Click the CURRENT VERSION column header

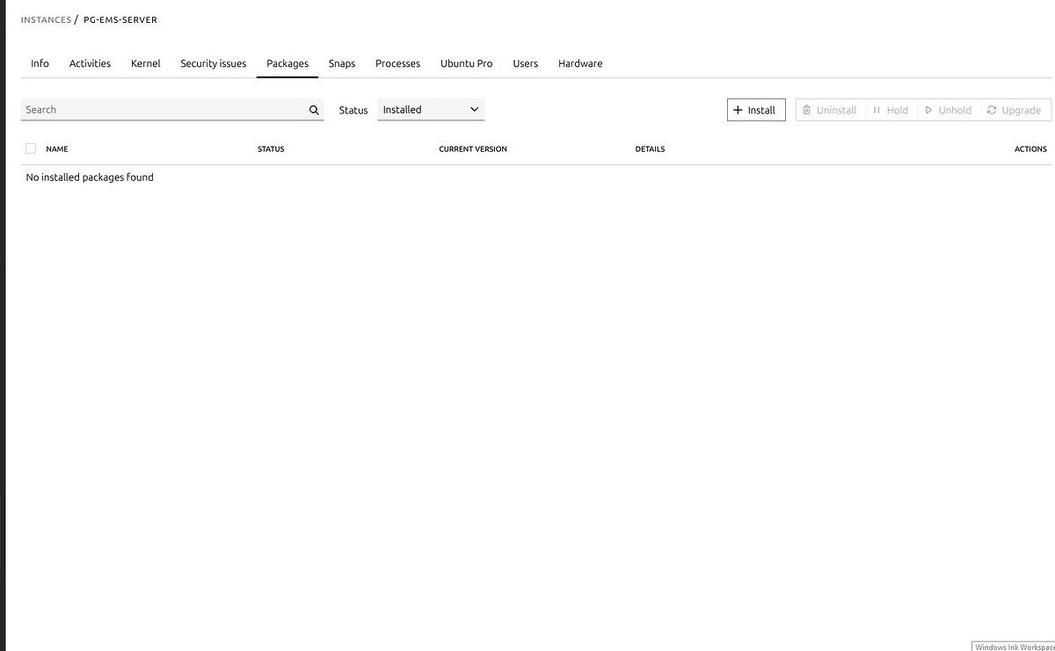tap(473, 149)
